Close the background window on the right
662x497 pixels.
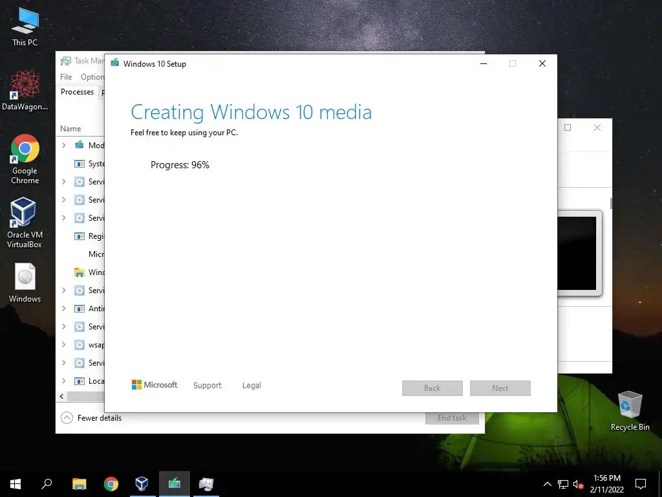pyautogui.click(x=597, y=127)
